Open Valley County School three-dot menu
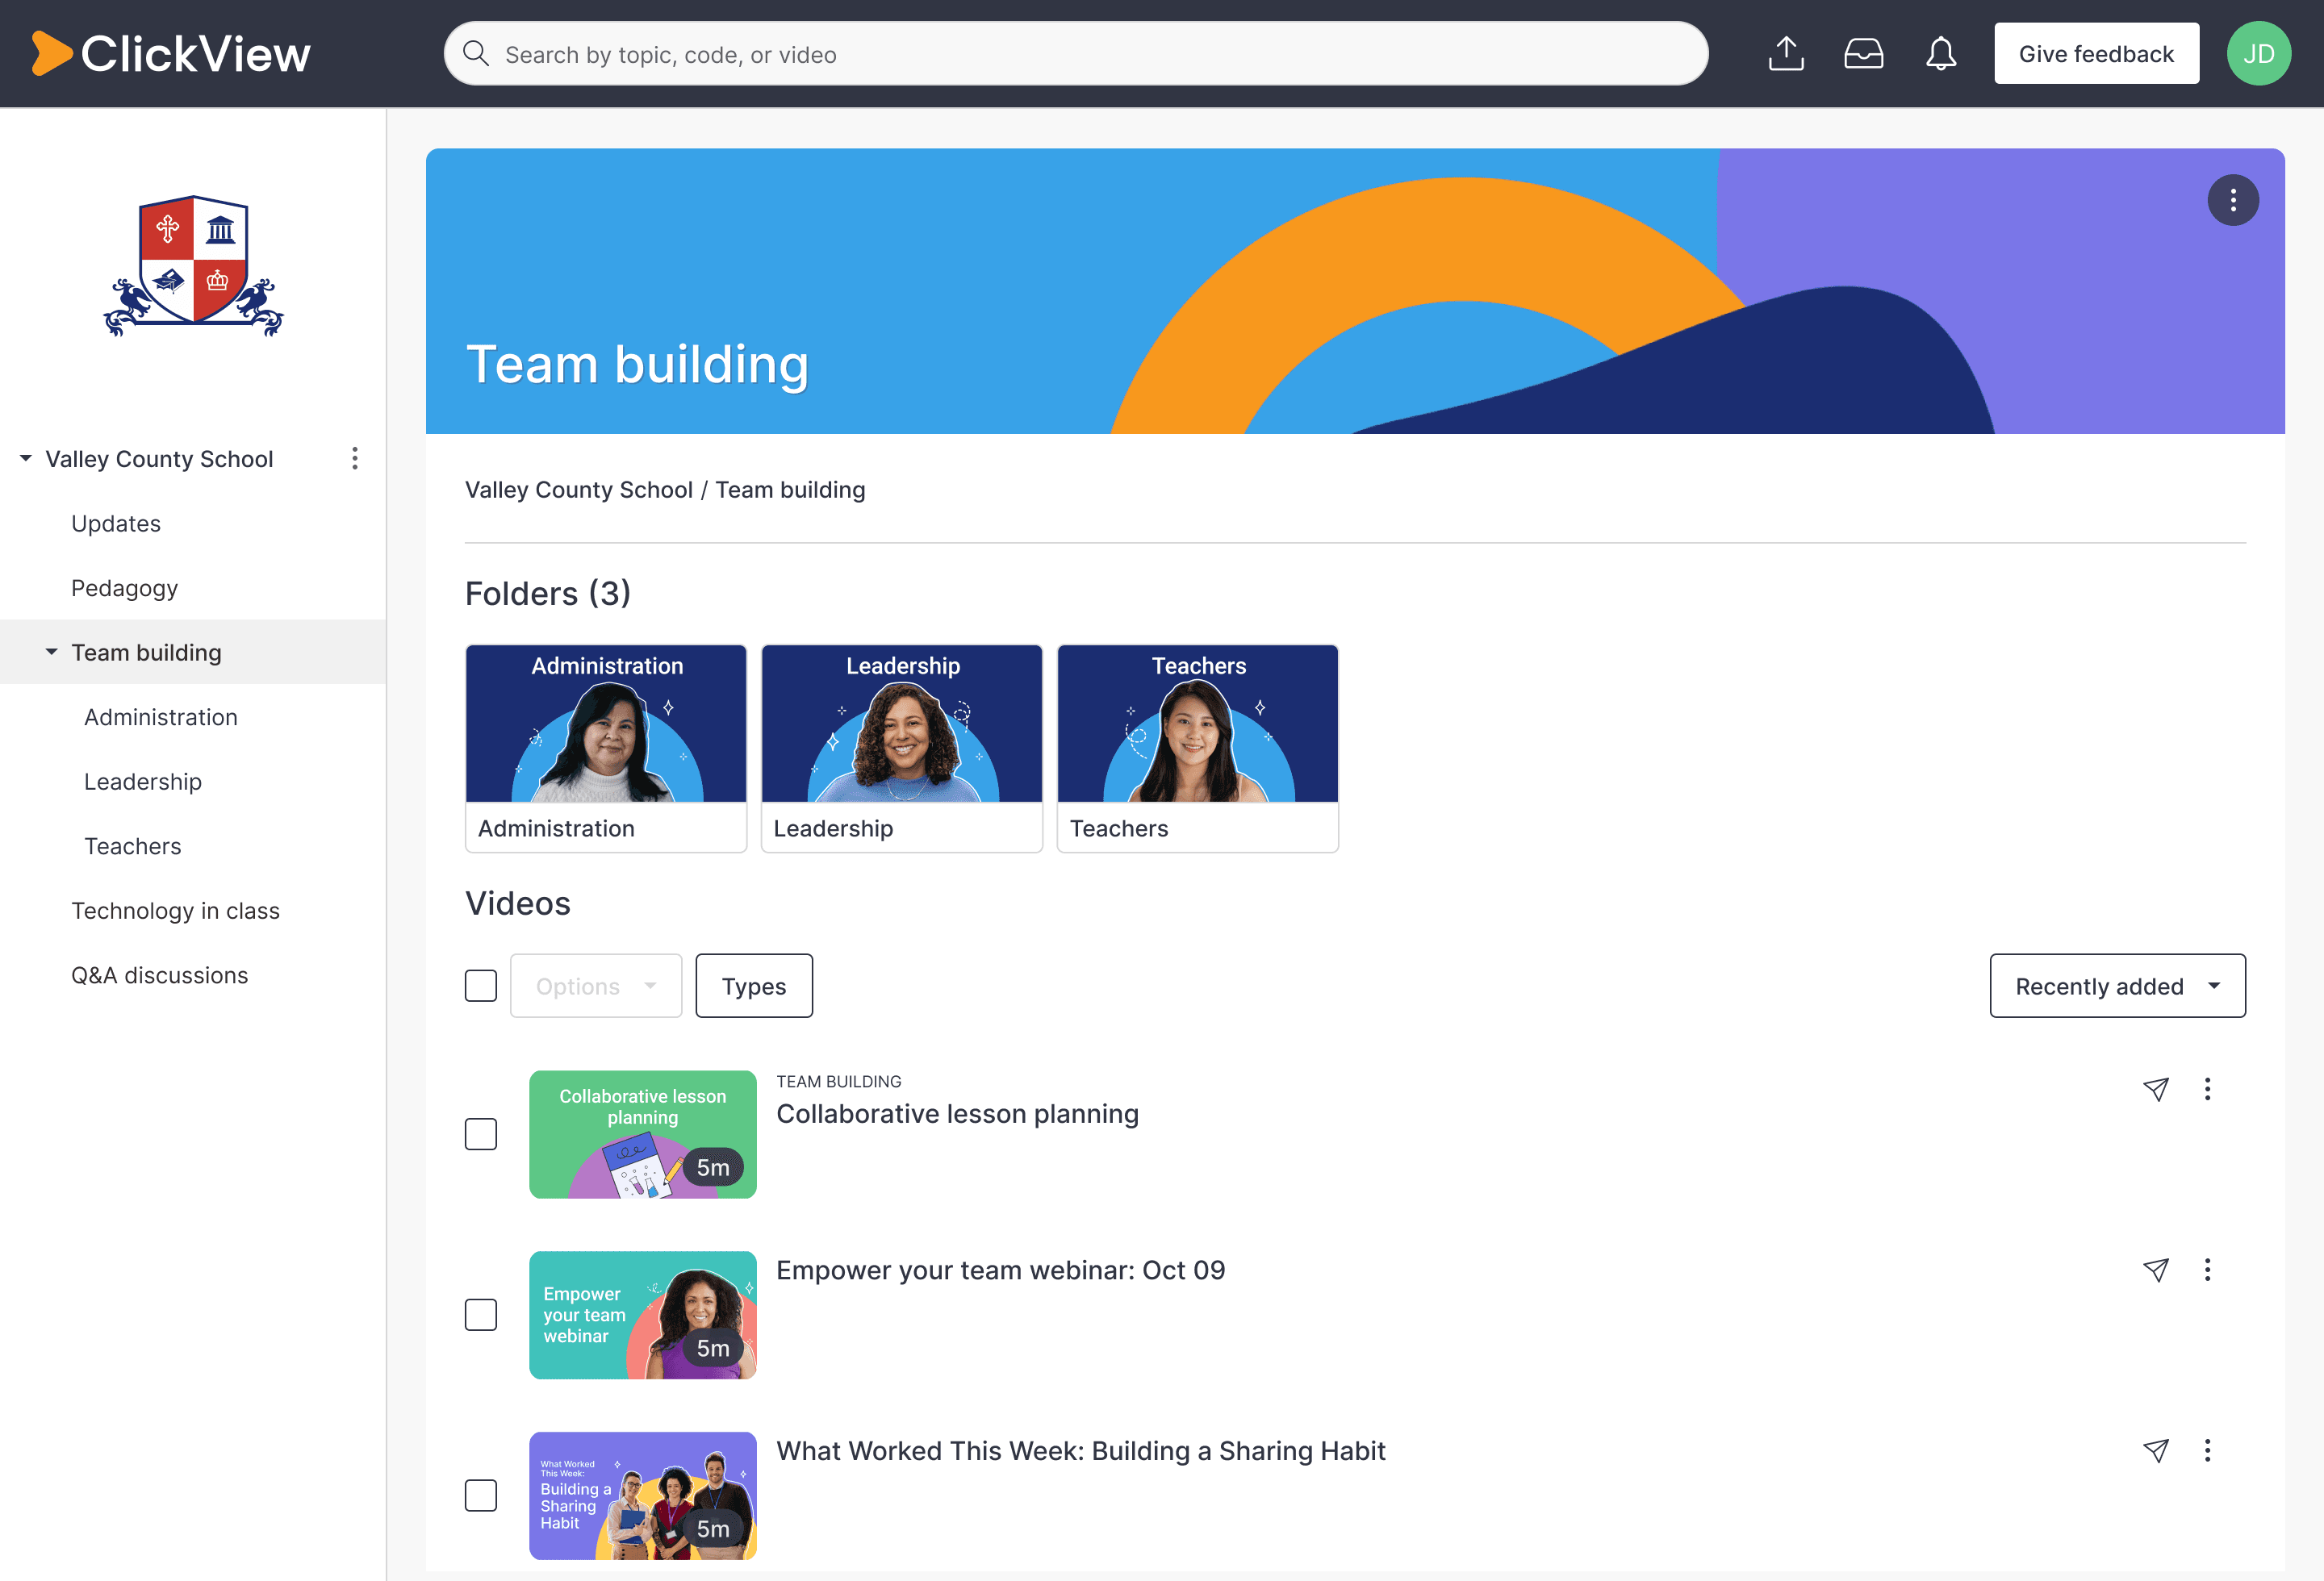This screenshot has width=2324, height=1581. tap(354, 459)
